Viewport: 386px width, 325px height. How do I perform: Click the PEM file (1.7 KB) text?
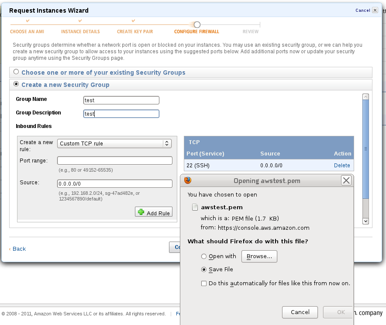tap(255, 218)
